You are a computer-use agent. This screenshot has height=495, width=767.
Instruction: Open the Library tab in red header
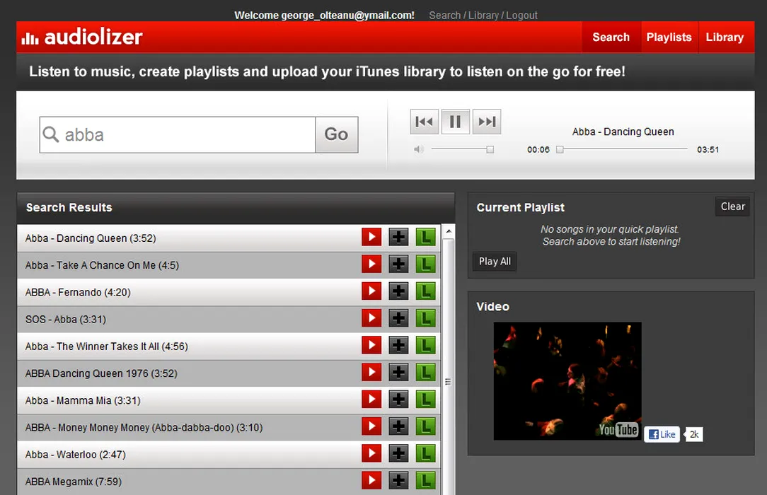(725, 37)
